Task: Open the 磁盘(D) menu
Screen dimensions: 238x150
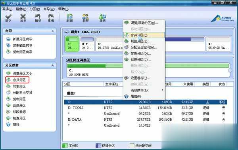Action: (x=21, y=9)
